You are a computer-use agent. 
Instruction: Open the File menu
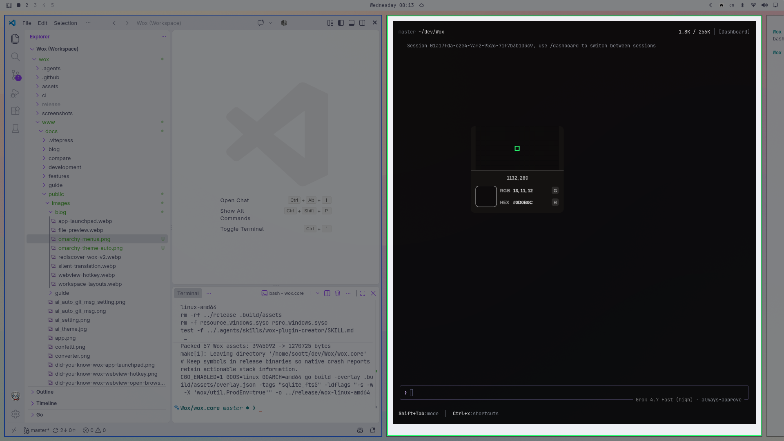27,23
